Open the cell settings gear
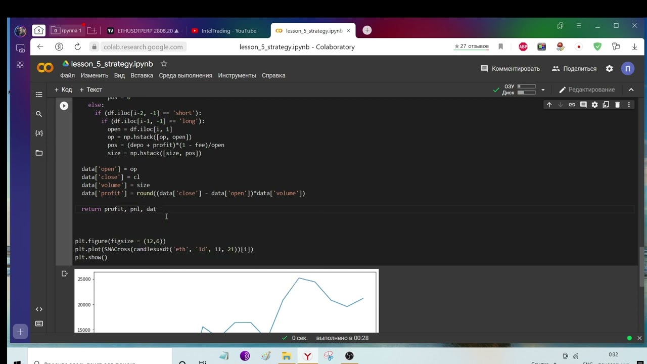 (594, 105)
